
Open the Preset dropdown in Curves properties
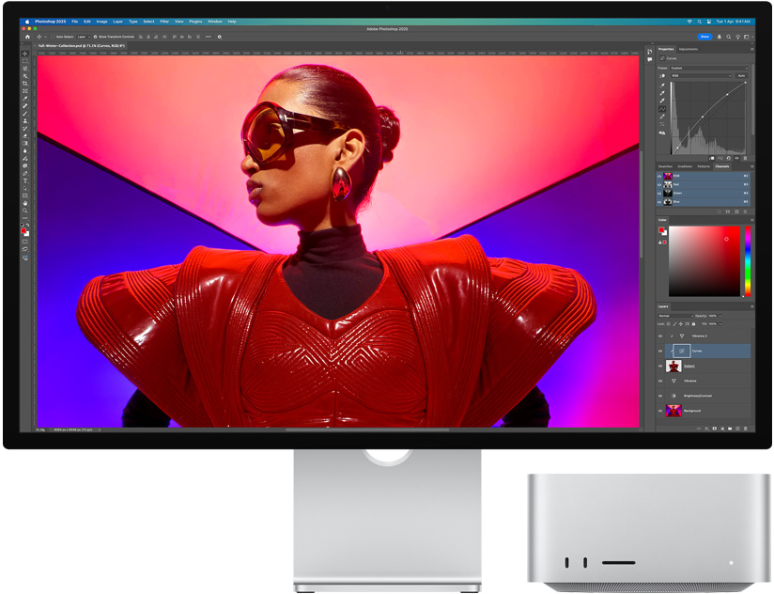[x=707, y=69]
